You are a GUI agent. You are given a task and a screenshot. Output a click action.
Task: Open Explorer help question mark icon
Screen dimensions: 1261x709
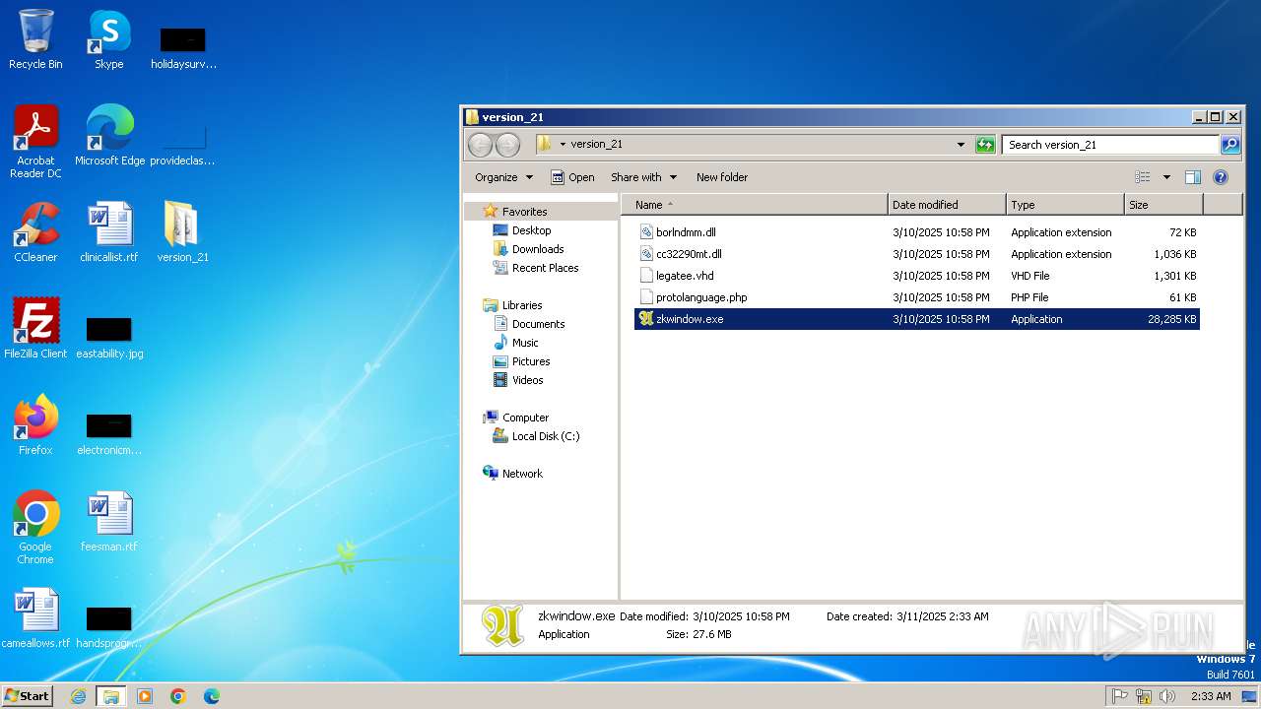(1221, 177)
